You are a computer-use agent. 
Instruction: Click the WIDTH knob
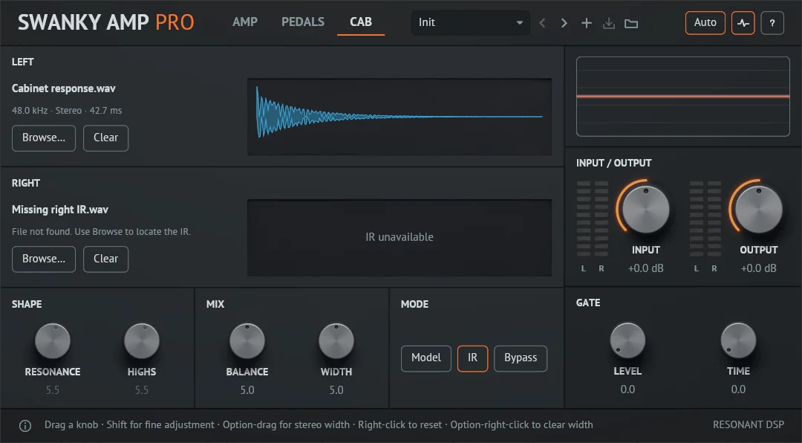[x=336, y=341]
